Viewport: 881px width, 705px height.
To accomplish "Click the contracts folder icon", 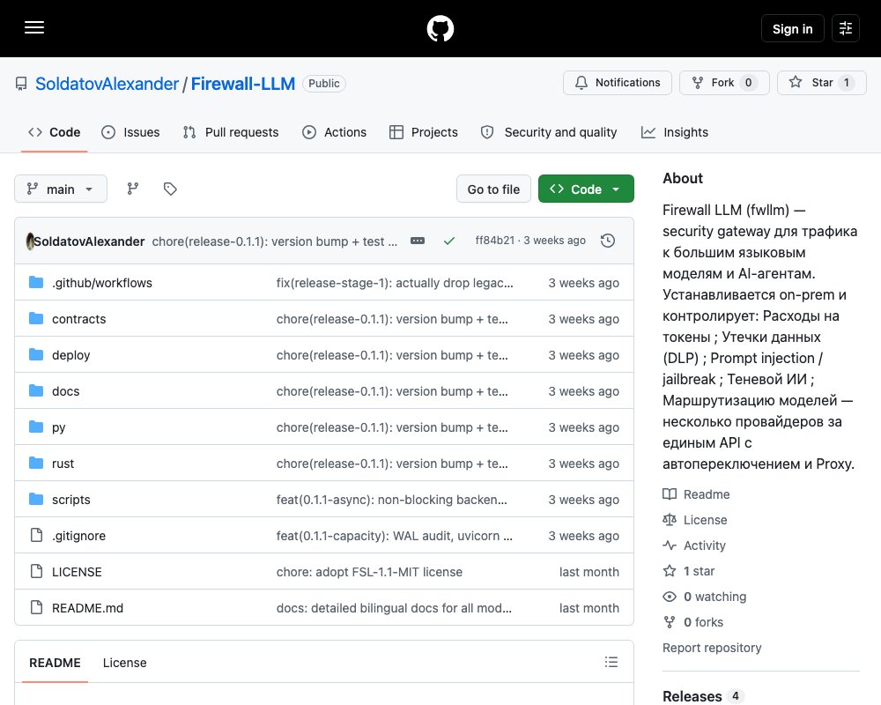I will pos(36,318).
